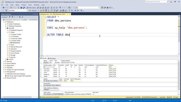Open the Tools menu
The height and width of the screenshot is (102, 181).
[30, 5]
